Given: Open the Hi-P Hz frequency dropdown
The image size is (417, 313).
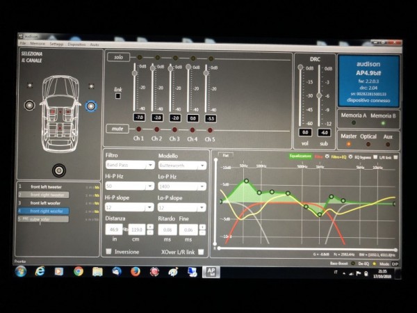Looking at the screenshot, I should [x=129, y=186].
